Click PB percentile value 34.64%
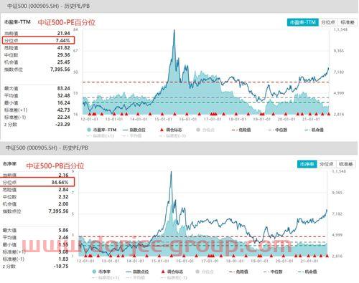359x283 pixels. point(60,182)
